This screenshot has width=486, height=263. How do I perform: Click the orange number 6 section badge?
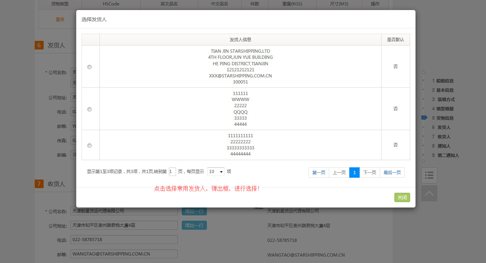click(x=39, y=45)
